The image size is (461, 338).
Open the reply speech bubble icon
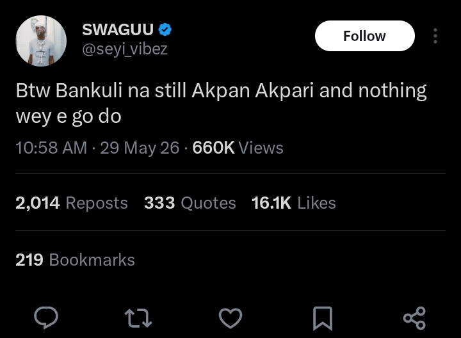pyautogui.click(x=46, y=318)
